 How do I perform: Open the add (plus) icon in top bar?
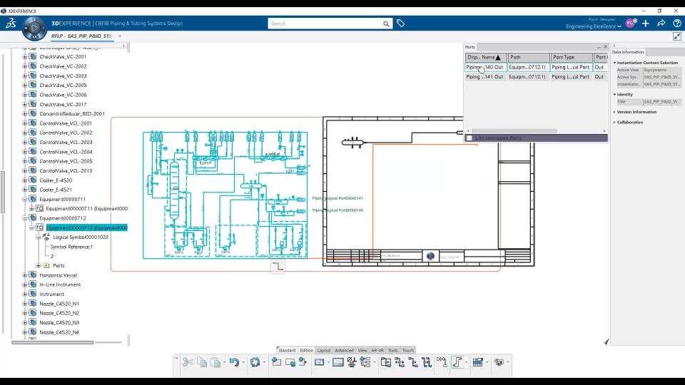click(646, 24)
